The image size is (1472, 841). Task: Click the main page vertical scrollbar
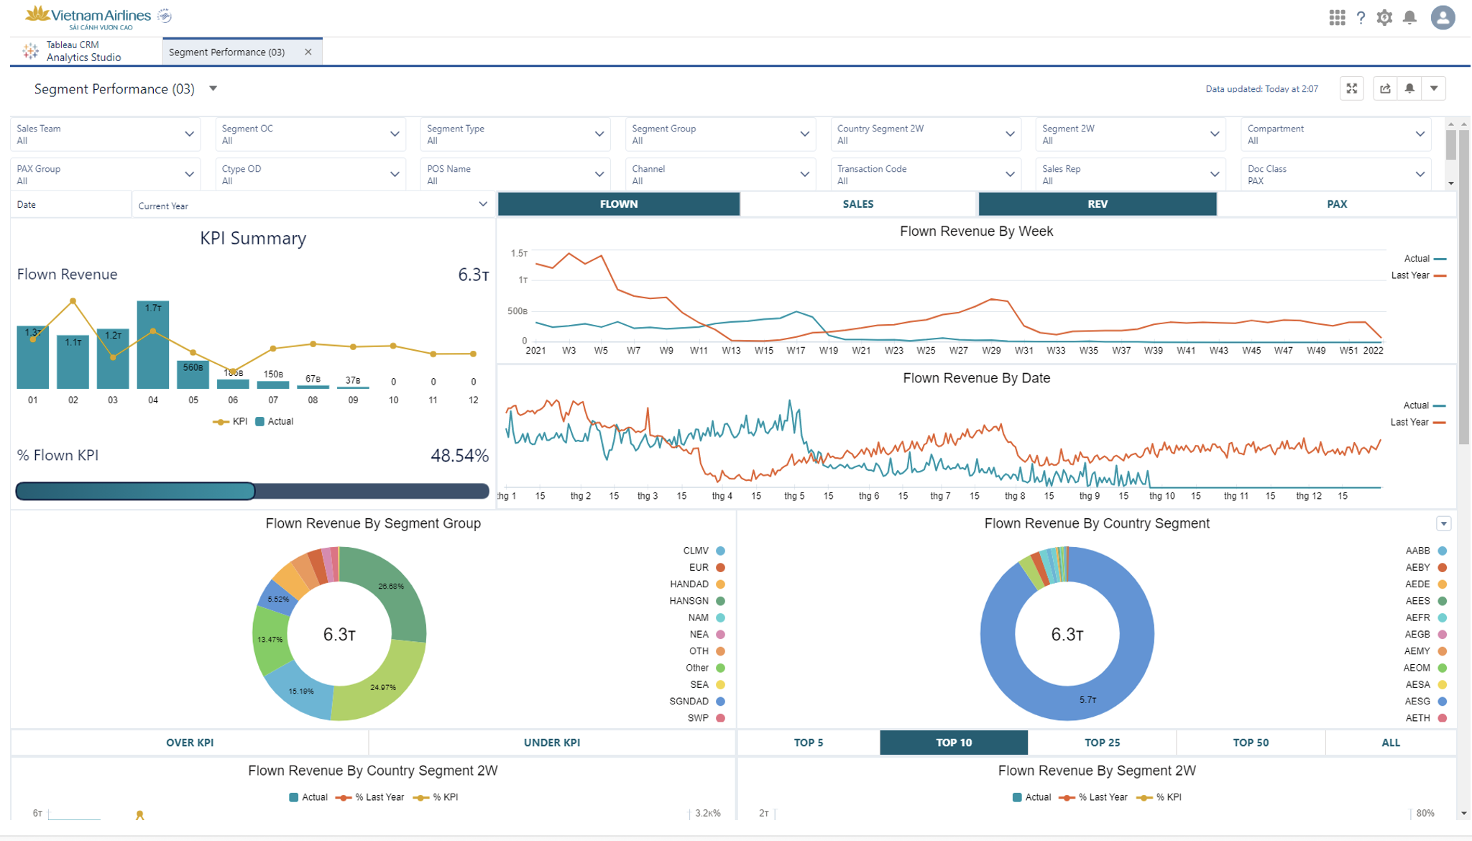point(1464,288)
